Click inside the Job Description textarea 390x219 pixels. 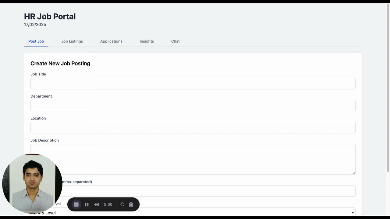tap(193, 159)
